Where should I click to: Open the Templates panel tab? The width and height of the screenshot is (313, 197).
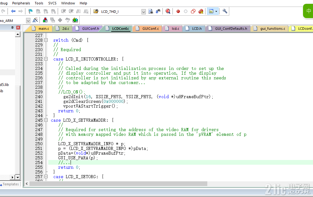coord(10,184)
